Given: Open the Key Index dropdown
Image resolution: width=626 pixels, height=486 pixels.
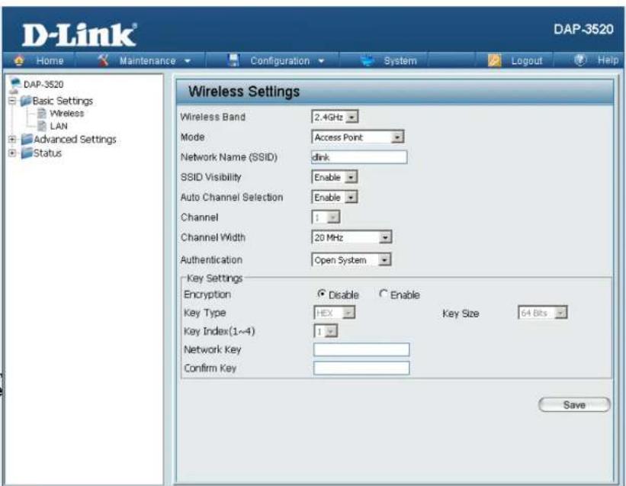Looking at the screenshot, I should pos(326,331).
